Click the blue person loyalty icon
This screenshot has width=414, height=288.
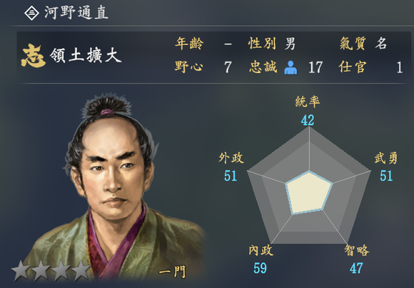coord(291,67)
